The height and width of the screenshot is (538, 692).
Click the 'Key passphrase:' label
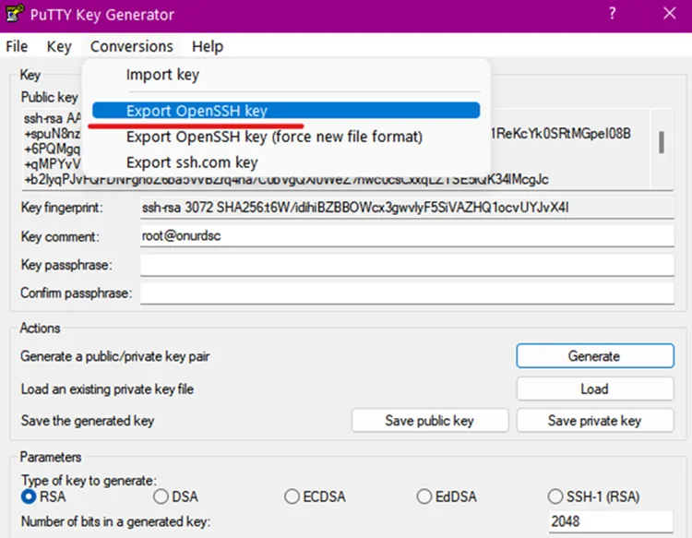[66, 265]
